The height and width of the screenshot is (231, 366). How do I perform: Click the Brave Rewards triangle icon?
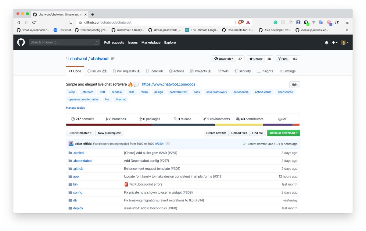coord(248,23)
